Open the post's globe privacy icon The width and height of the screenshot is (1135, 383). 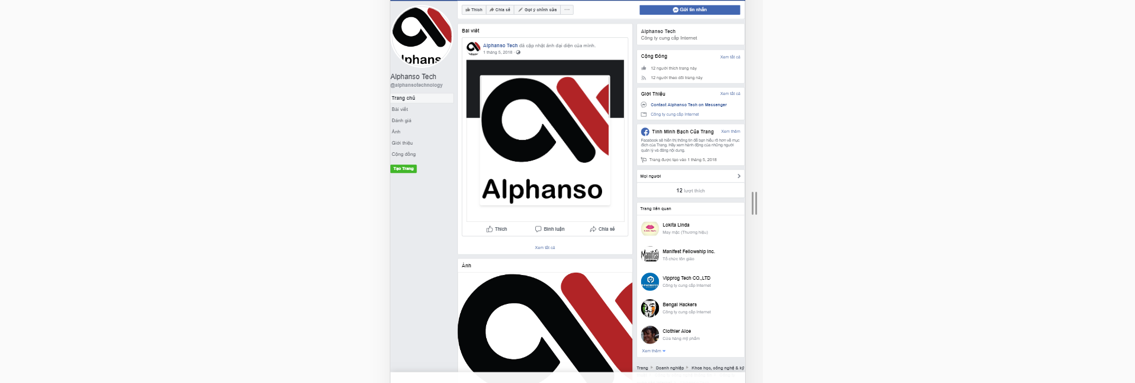pyautogui.click(x=518, y=53)
